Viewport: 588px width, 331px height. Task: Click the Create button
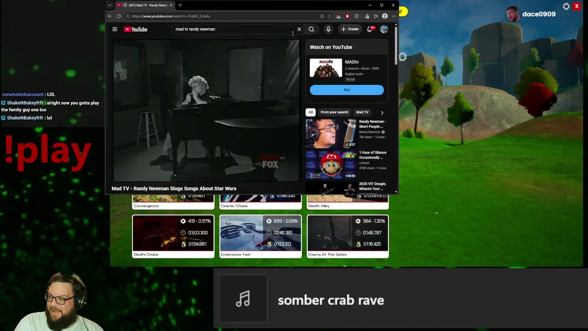tap(350, 29)
